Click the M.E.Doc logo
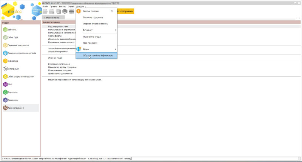Viewport: 302px width, 162px height. click(x=12, y=11)
